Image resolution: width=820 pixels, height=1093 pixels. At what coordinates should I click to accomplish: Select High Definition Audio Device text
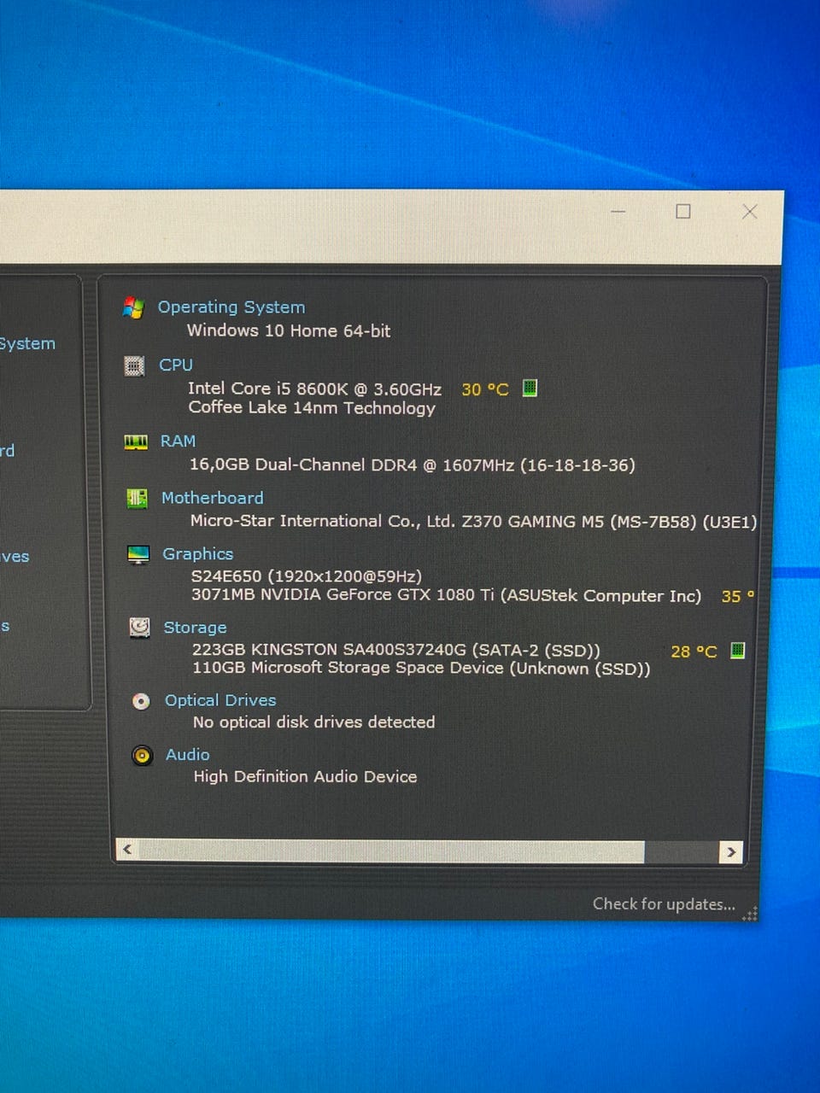[306, 776]
